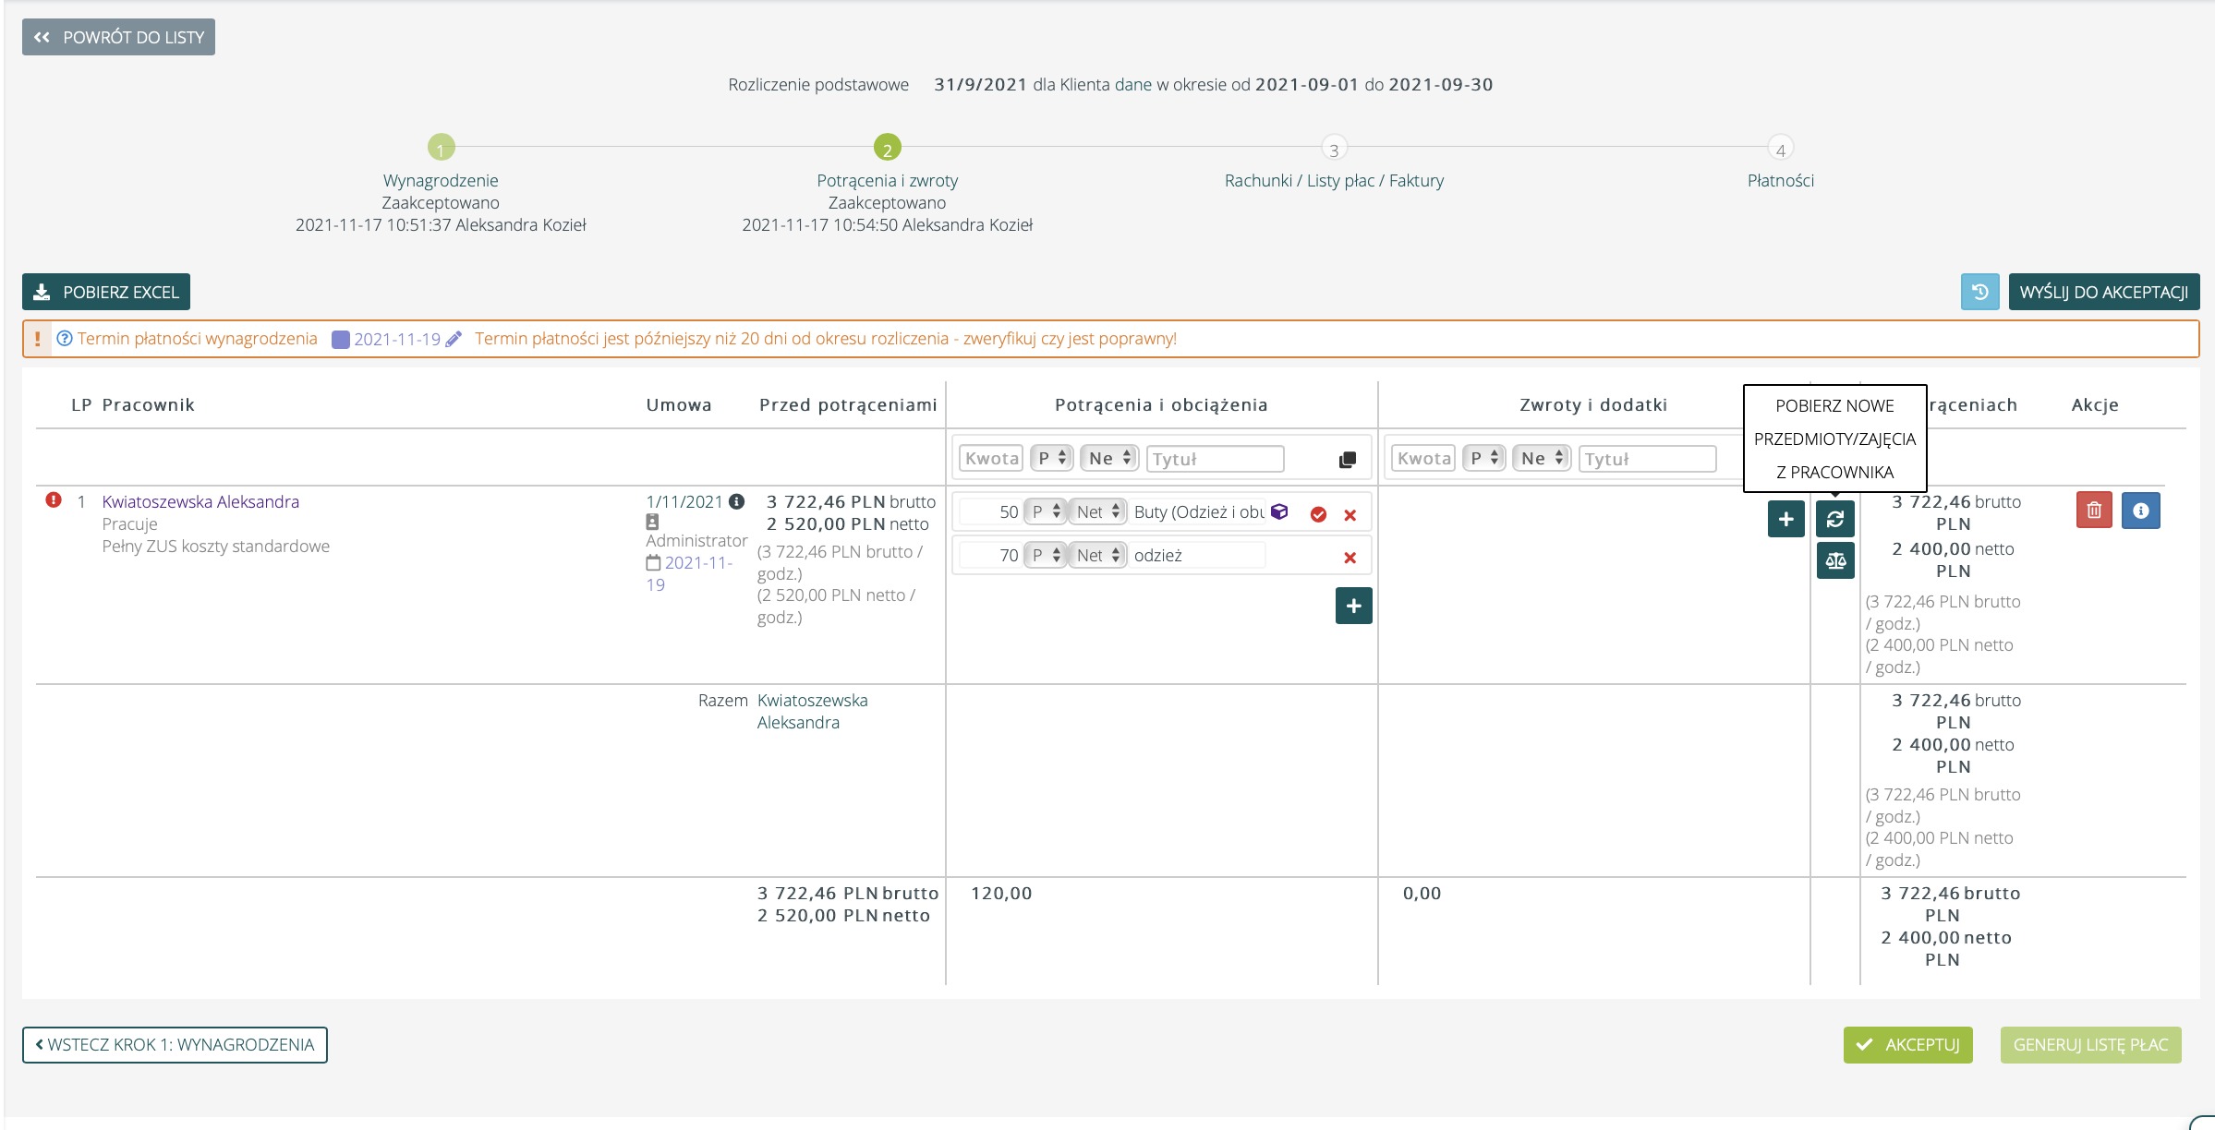
Task: Open Kwiatoszewska Aleksandra employee link
Action: 200,501
